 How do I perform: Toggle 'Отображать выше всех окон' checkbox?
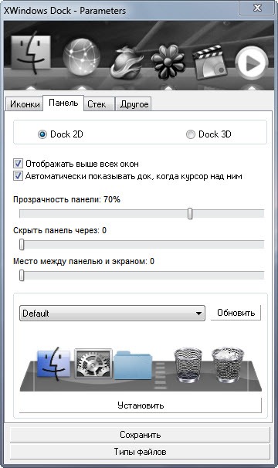coord(18,164)
